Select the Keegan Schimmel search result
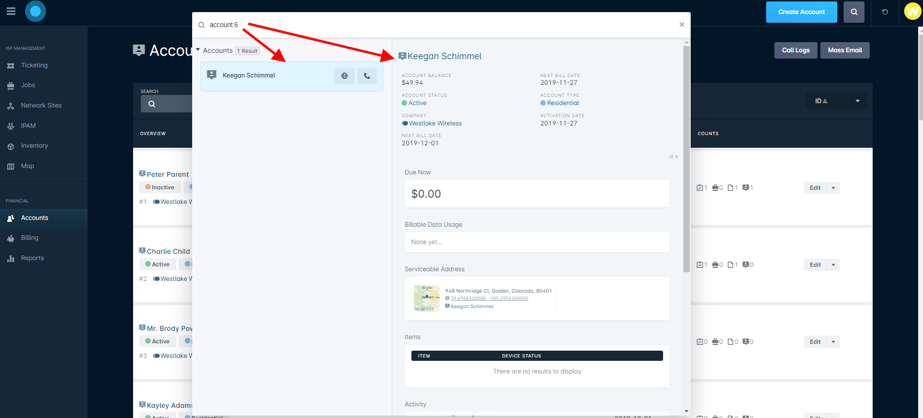 [292, 76]
